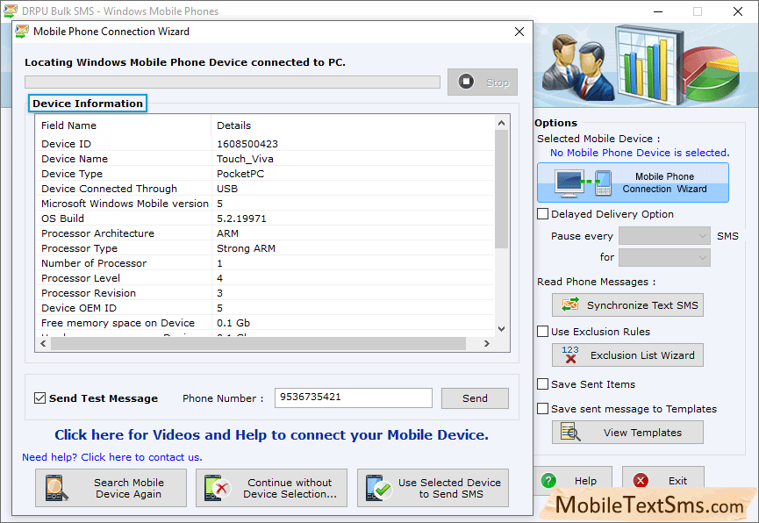Image resolution: width=759 pixels, height=523 pixels.
Task: Click Synchronize Text SMS button
Action: coord(627,305)
